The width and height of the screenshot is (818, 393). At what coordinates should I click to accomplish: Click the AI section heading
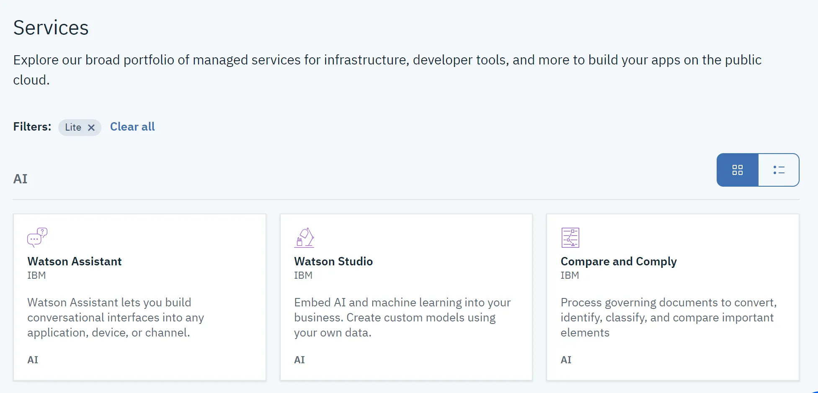(20, 179)
